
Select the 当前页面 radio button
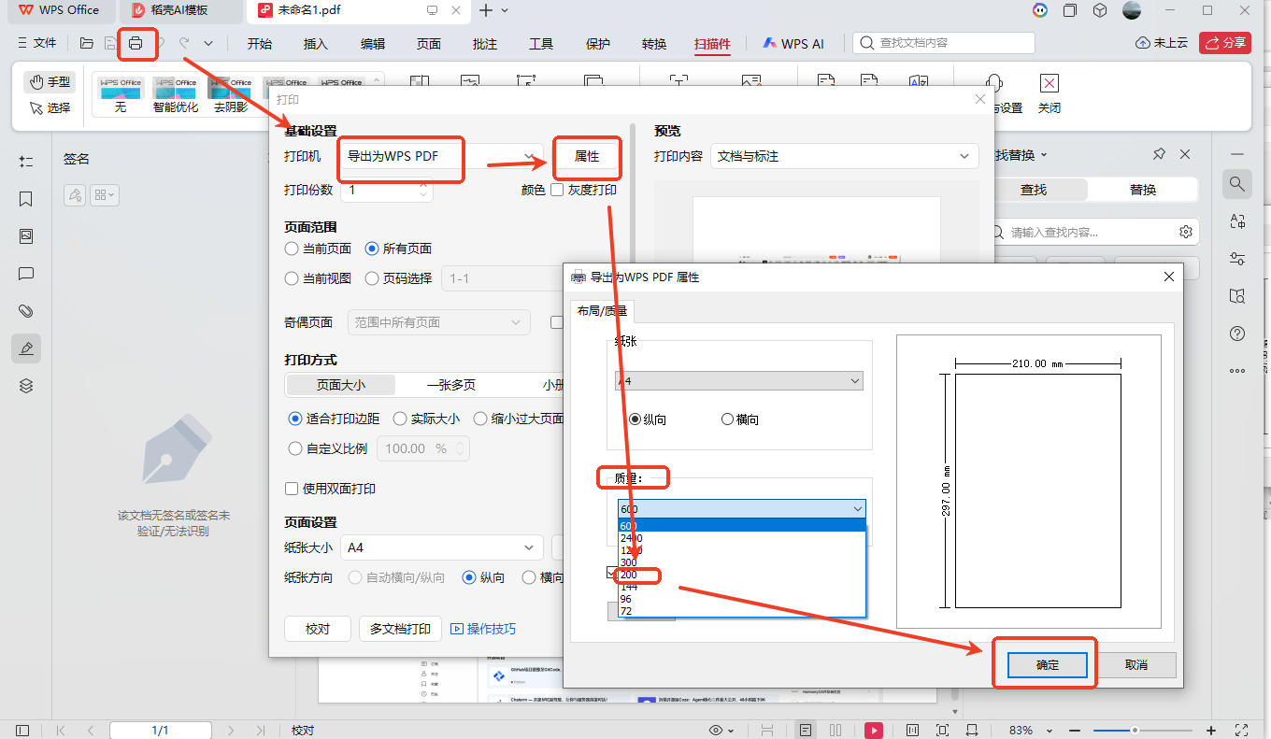[x=291, y=249]
